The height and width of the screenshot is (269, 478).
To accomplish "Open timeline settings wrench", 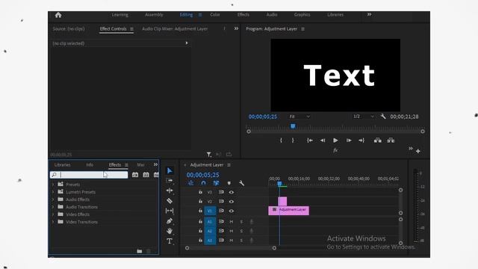I will tap(241, 183).
